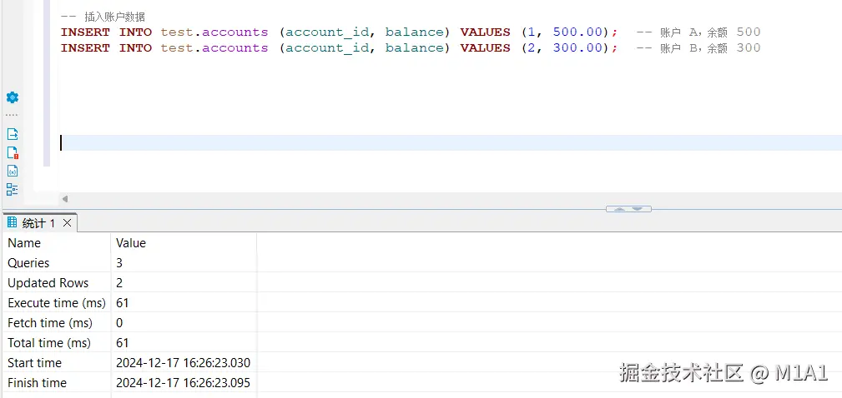Viewport: 842px width, 398px height.
Task: Select the Start time value ending 23.030
Action: pyautogui.click(x=183, y=363)
